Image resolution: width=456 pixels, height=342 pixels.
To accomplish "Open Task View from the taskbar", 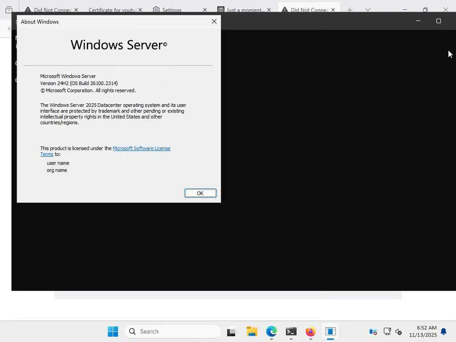I will coord(231,331).
